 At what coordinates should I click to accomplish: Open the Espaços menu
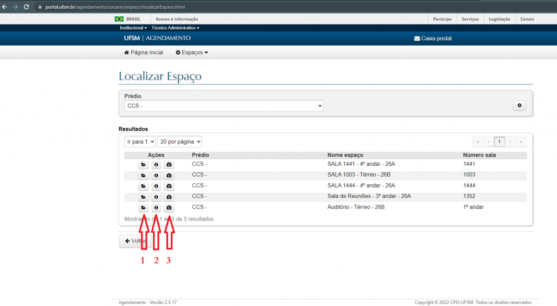point(191,53)
